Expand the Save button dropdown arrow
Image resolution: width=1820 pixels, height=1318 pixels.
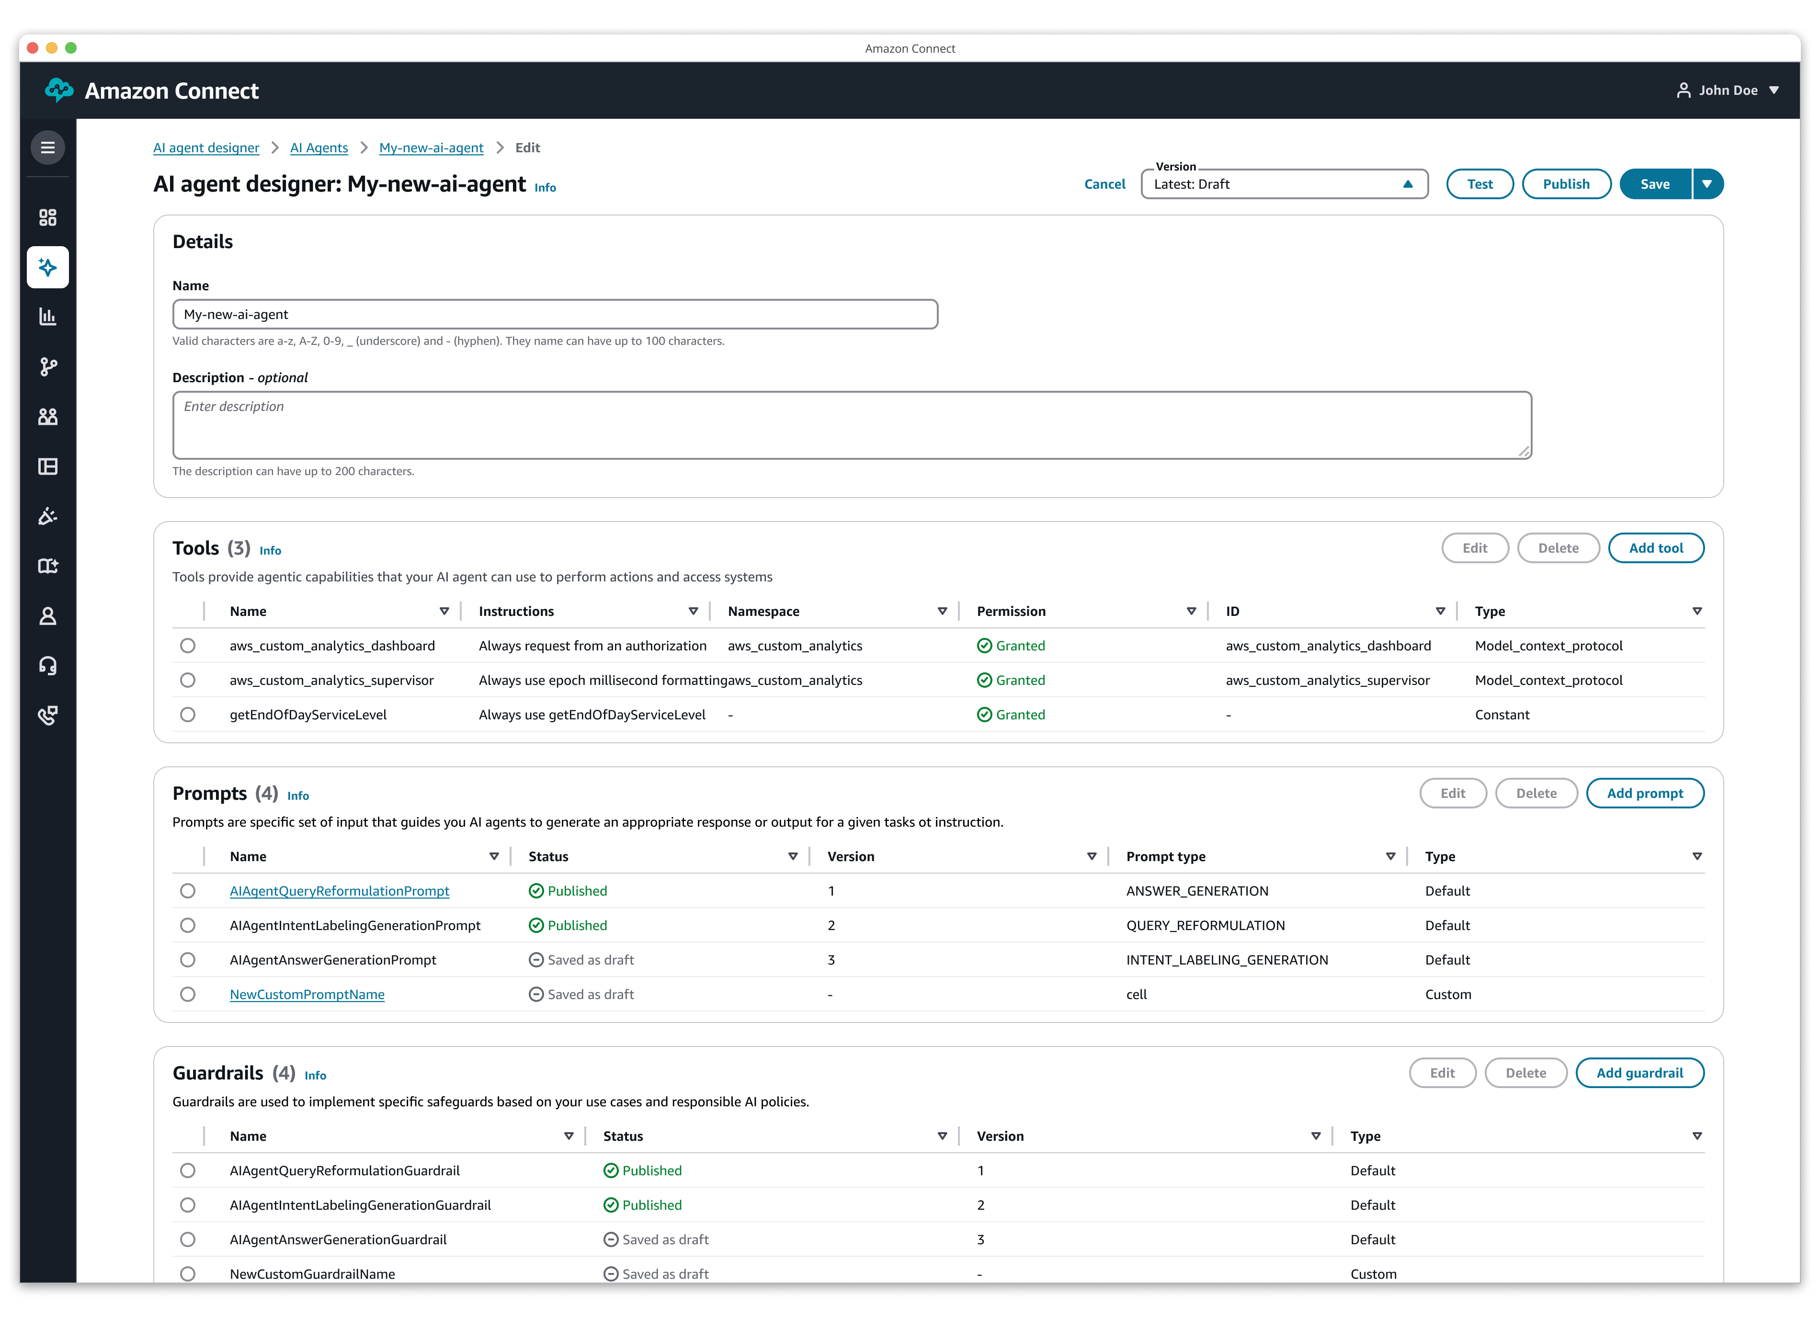[x=1707, y=184]
